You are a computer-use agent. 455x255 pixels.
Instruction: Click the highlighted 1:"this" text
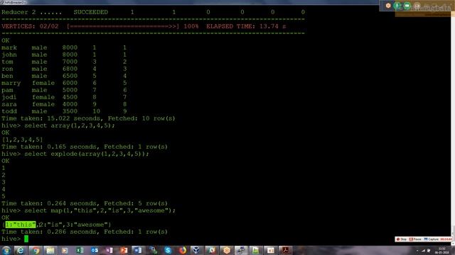pyautogui.click(x=21, y=225)
